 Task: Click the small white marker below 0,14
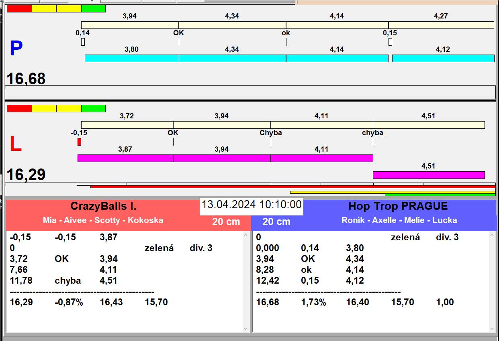click(83, 42)
